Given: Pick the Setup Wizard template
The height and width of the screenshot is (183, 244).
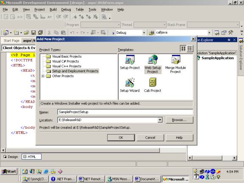Looking at the screenshot, I should (x=130, y=85).
